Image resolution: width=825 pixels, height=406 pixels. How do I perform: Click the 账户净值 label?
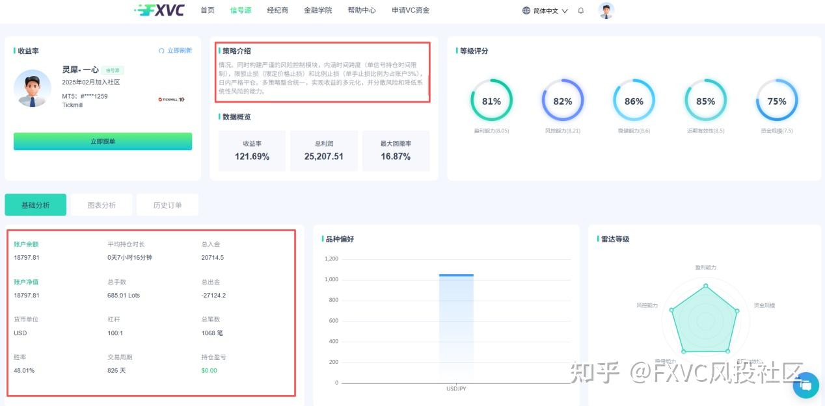click(26, 282)
